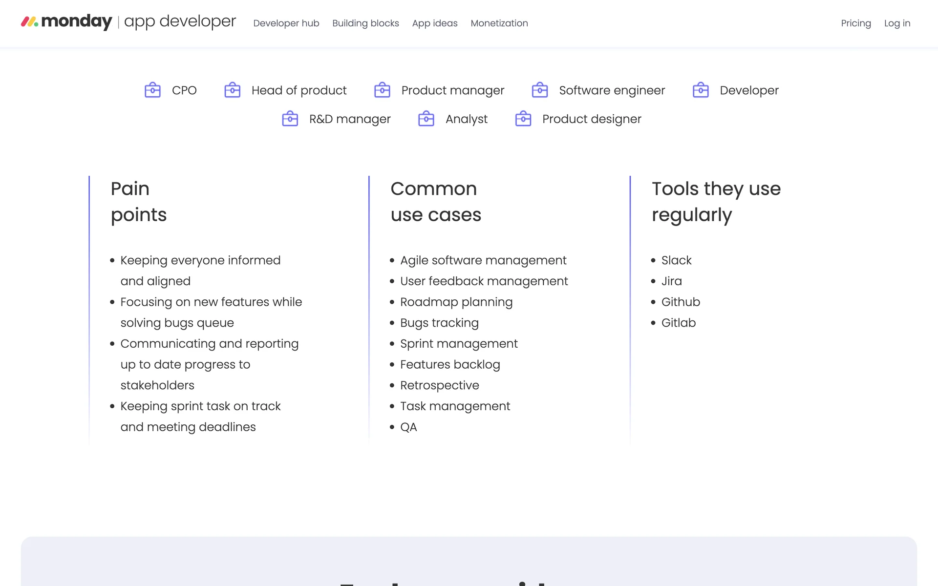Click the Slack list entry
938x586 pixels.
click(676, 260)
